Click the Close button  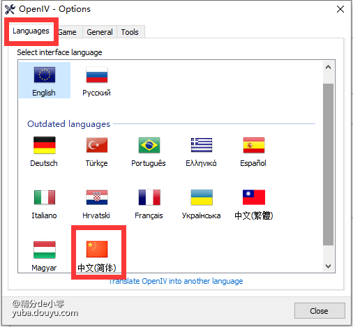(x=320, y=311)
